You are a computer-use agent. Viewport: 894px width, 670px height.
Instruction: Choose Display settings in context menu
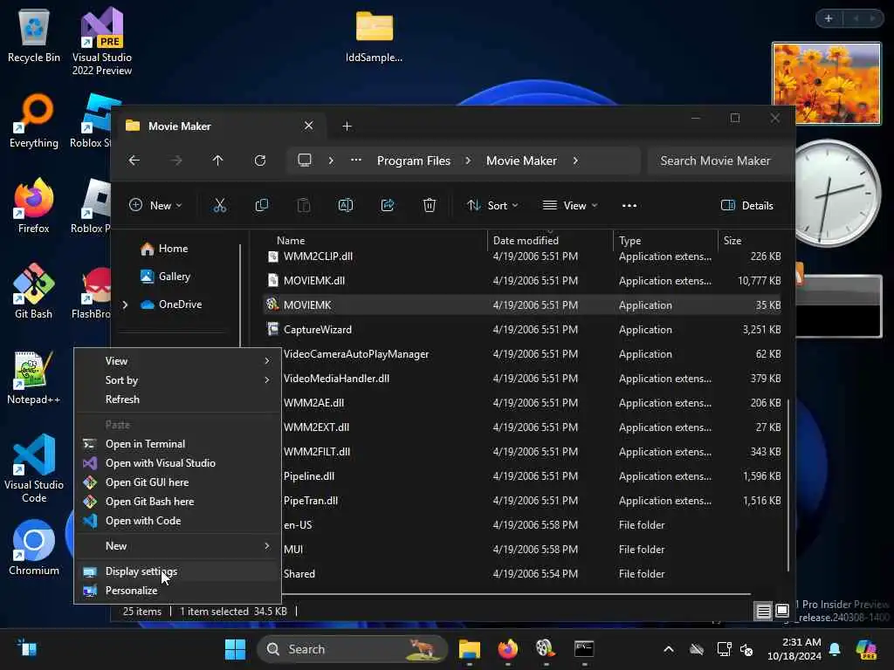point(178,571)
